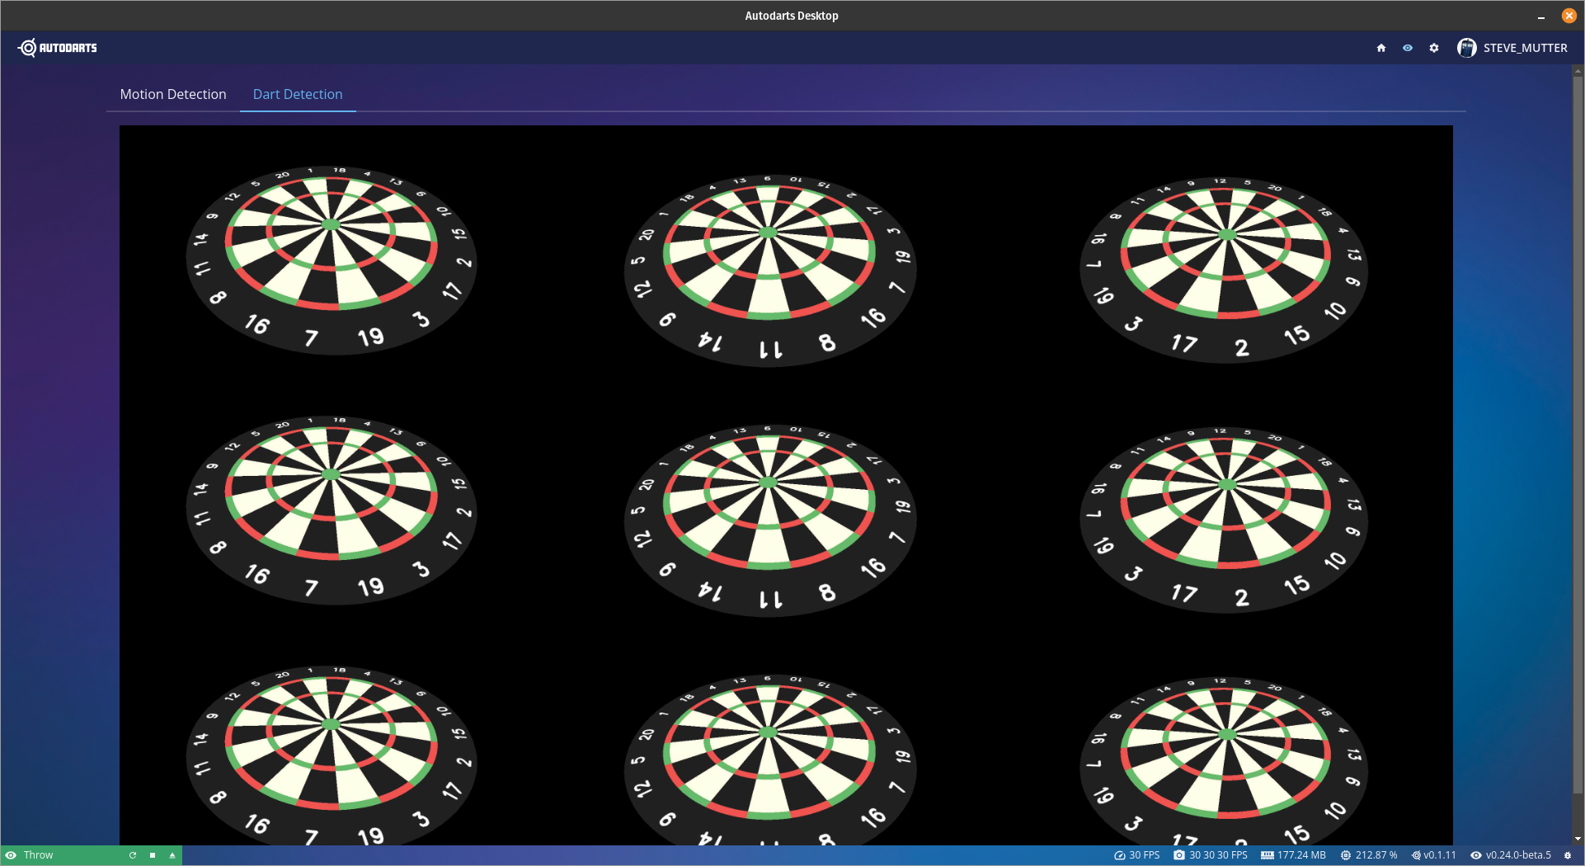Screen dimensions: 1585x866
Task: Click the camera FPS icon in the status bar
Action: tap(1178, 855)
